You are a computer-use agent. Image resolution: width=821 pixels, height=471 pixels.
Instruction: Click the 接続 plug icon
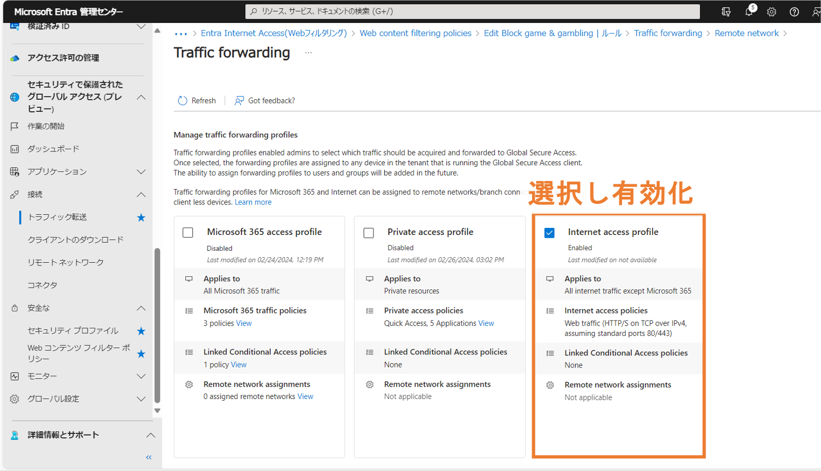(x=15, y=195)
